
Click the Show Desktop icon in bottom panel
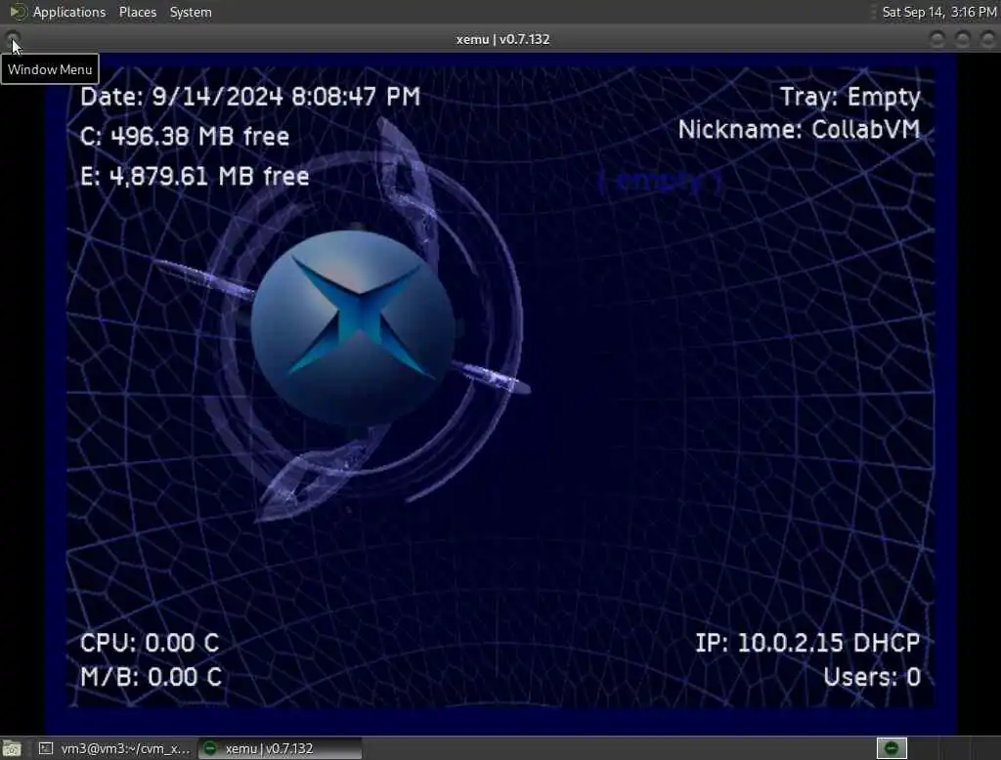(12, 748)
